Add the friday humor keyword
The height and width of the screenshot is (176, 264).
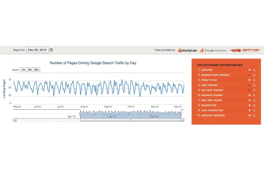click(249, 80)
